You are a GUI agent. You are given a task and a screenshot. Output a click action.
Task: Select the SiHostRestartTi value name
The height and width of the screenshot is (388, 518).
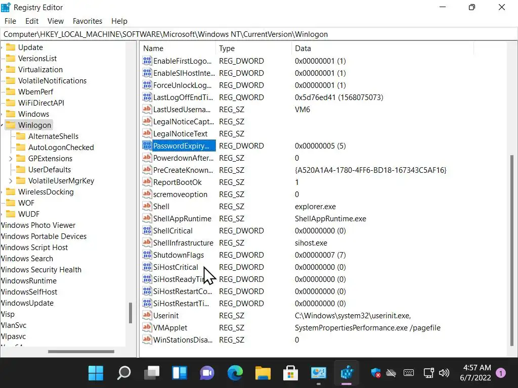pos(181,304)
